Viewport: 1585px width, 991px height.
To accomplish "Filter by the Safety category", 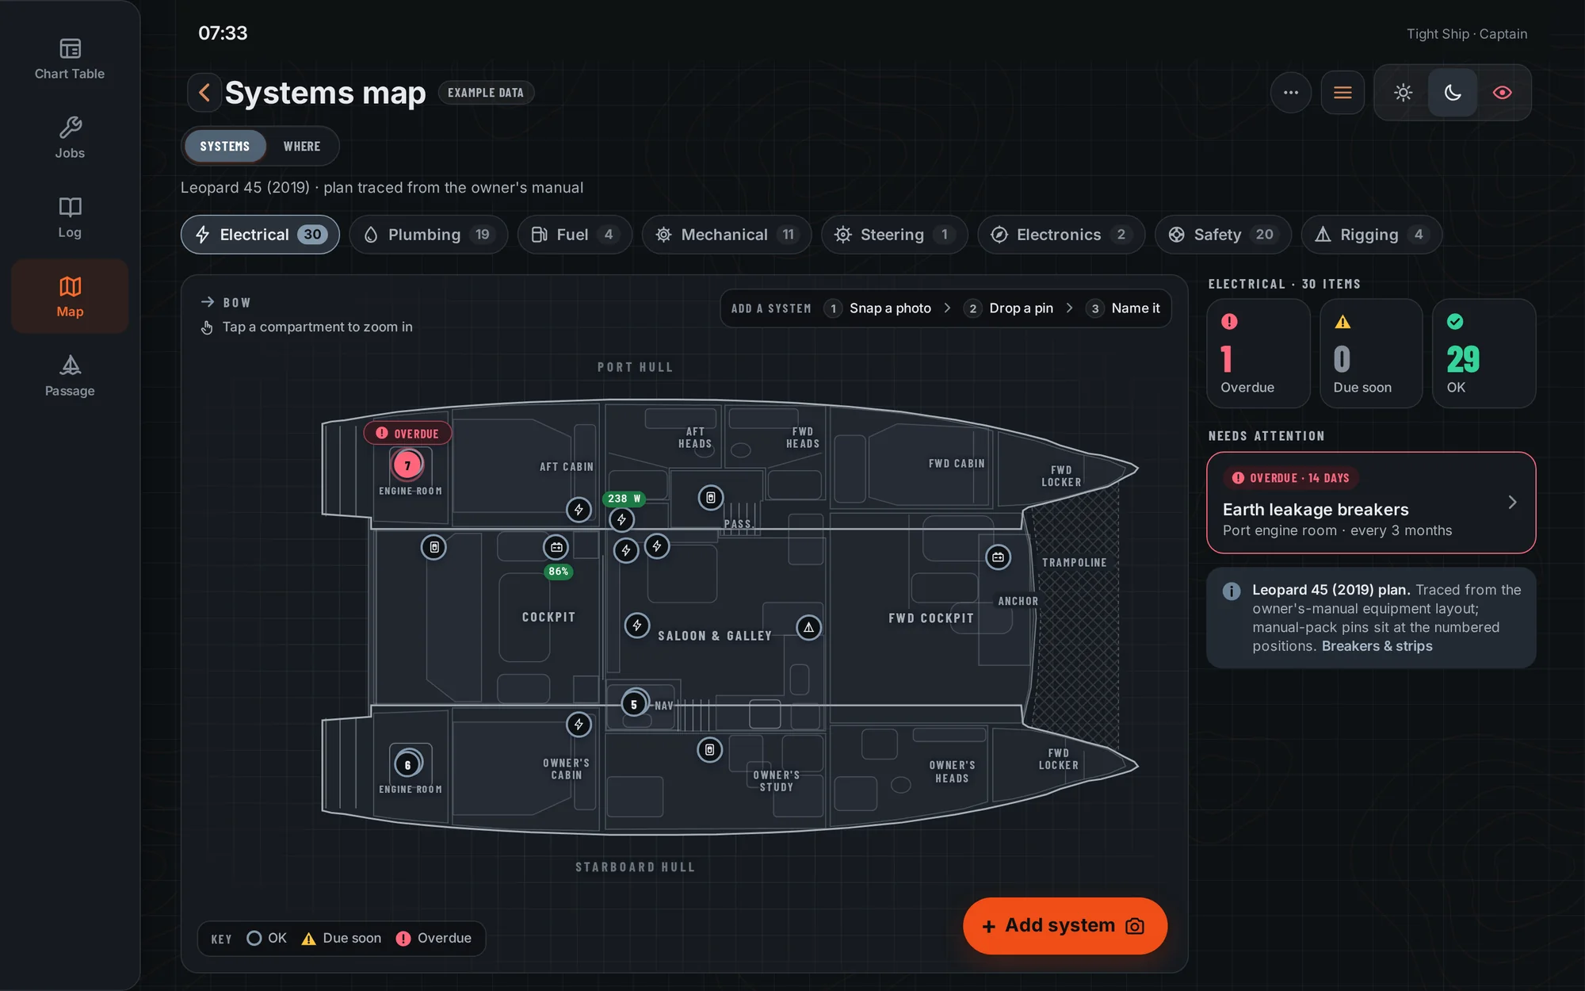I will pyautogui.click(x=1223, y=235).
